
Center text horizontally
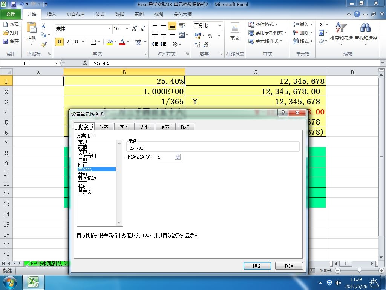pyautogui.click(x=164, y=35)
